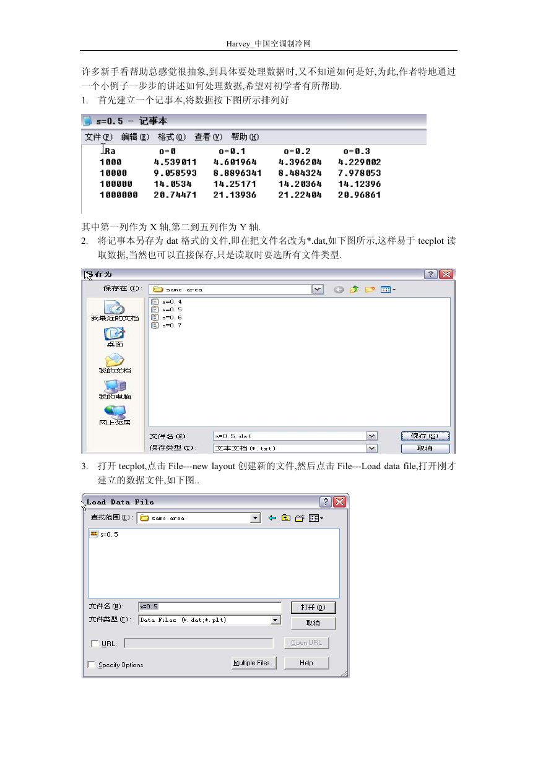Expand the 文件名 dropdown arrow in Save As
Image resolution: width=538 pixels, height=760 pixels.
[371, 436]
